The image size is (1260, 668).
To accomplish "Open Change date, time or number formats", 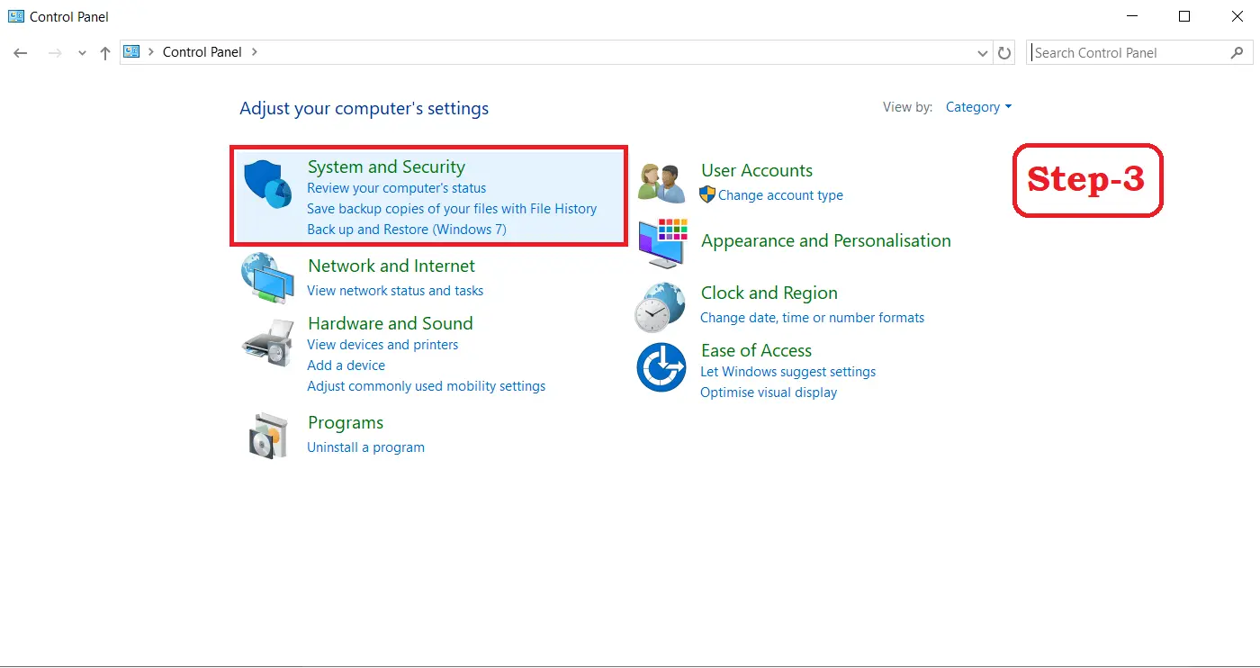I will pyautogui.click(x=812, y=318).
